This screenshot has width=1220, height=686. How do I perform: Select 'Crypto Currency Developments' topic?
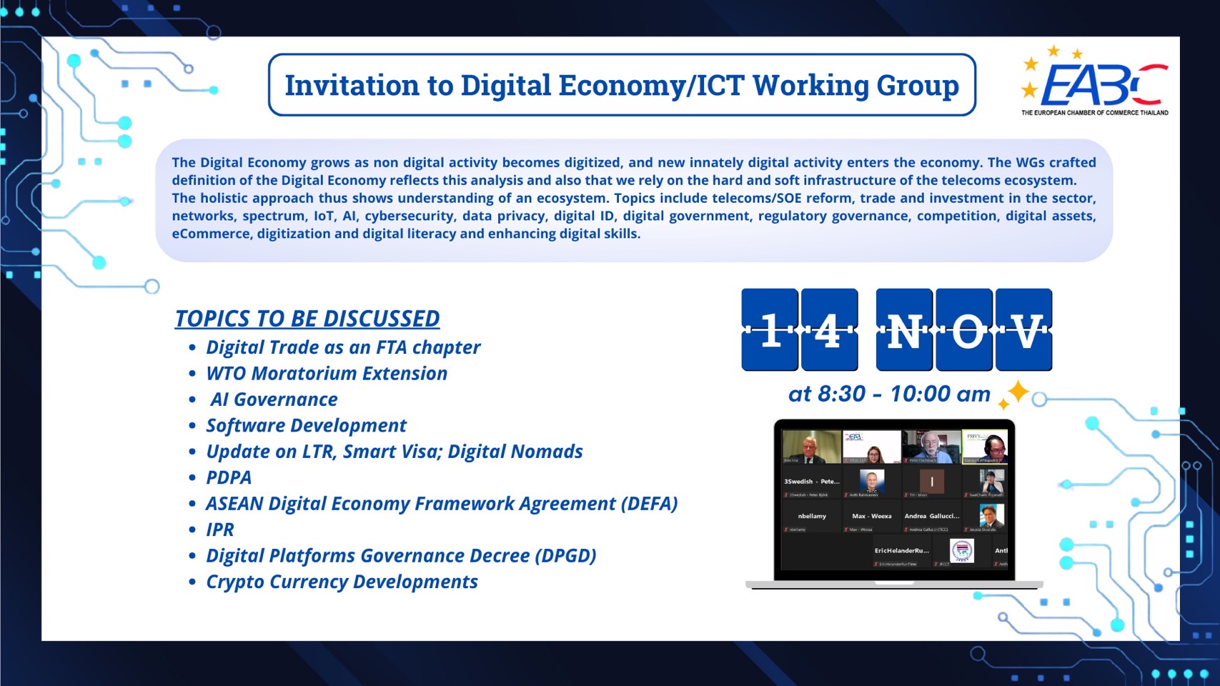click(x=342, y=582)
